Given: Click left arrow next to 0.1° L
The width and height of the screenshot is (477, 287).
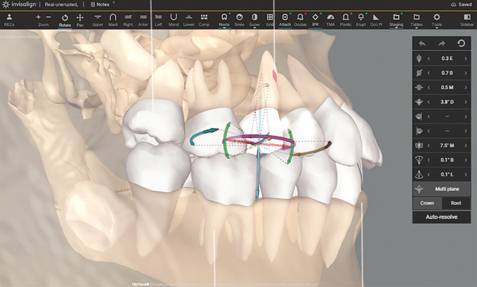Looking at the screenshot, I should click(x=429, y=175).
